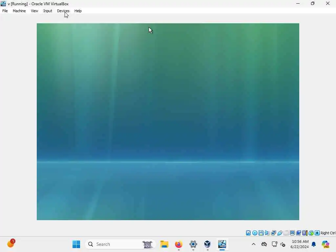Click the shared folders status icon
The height and width of the screenshot is (252, 336).
286,233
